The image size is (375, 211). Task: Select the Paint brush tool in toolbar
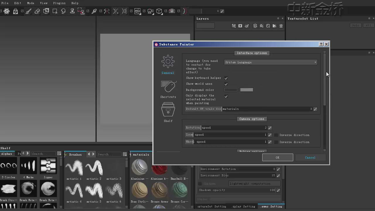[x=28, y=11]
